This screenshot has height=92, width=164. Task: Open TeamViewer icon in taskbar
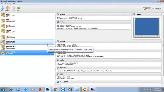click(63, 90)
